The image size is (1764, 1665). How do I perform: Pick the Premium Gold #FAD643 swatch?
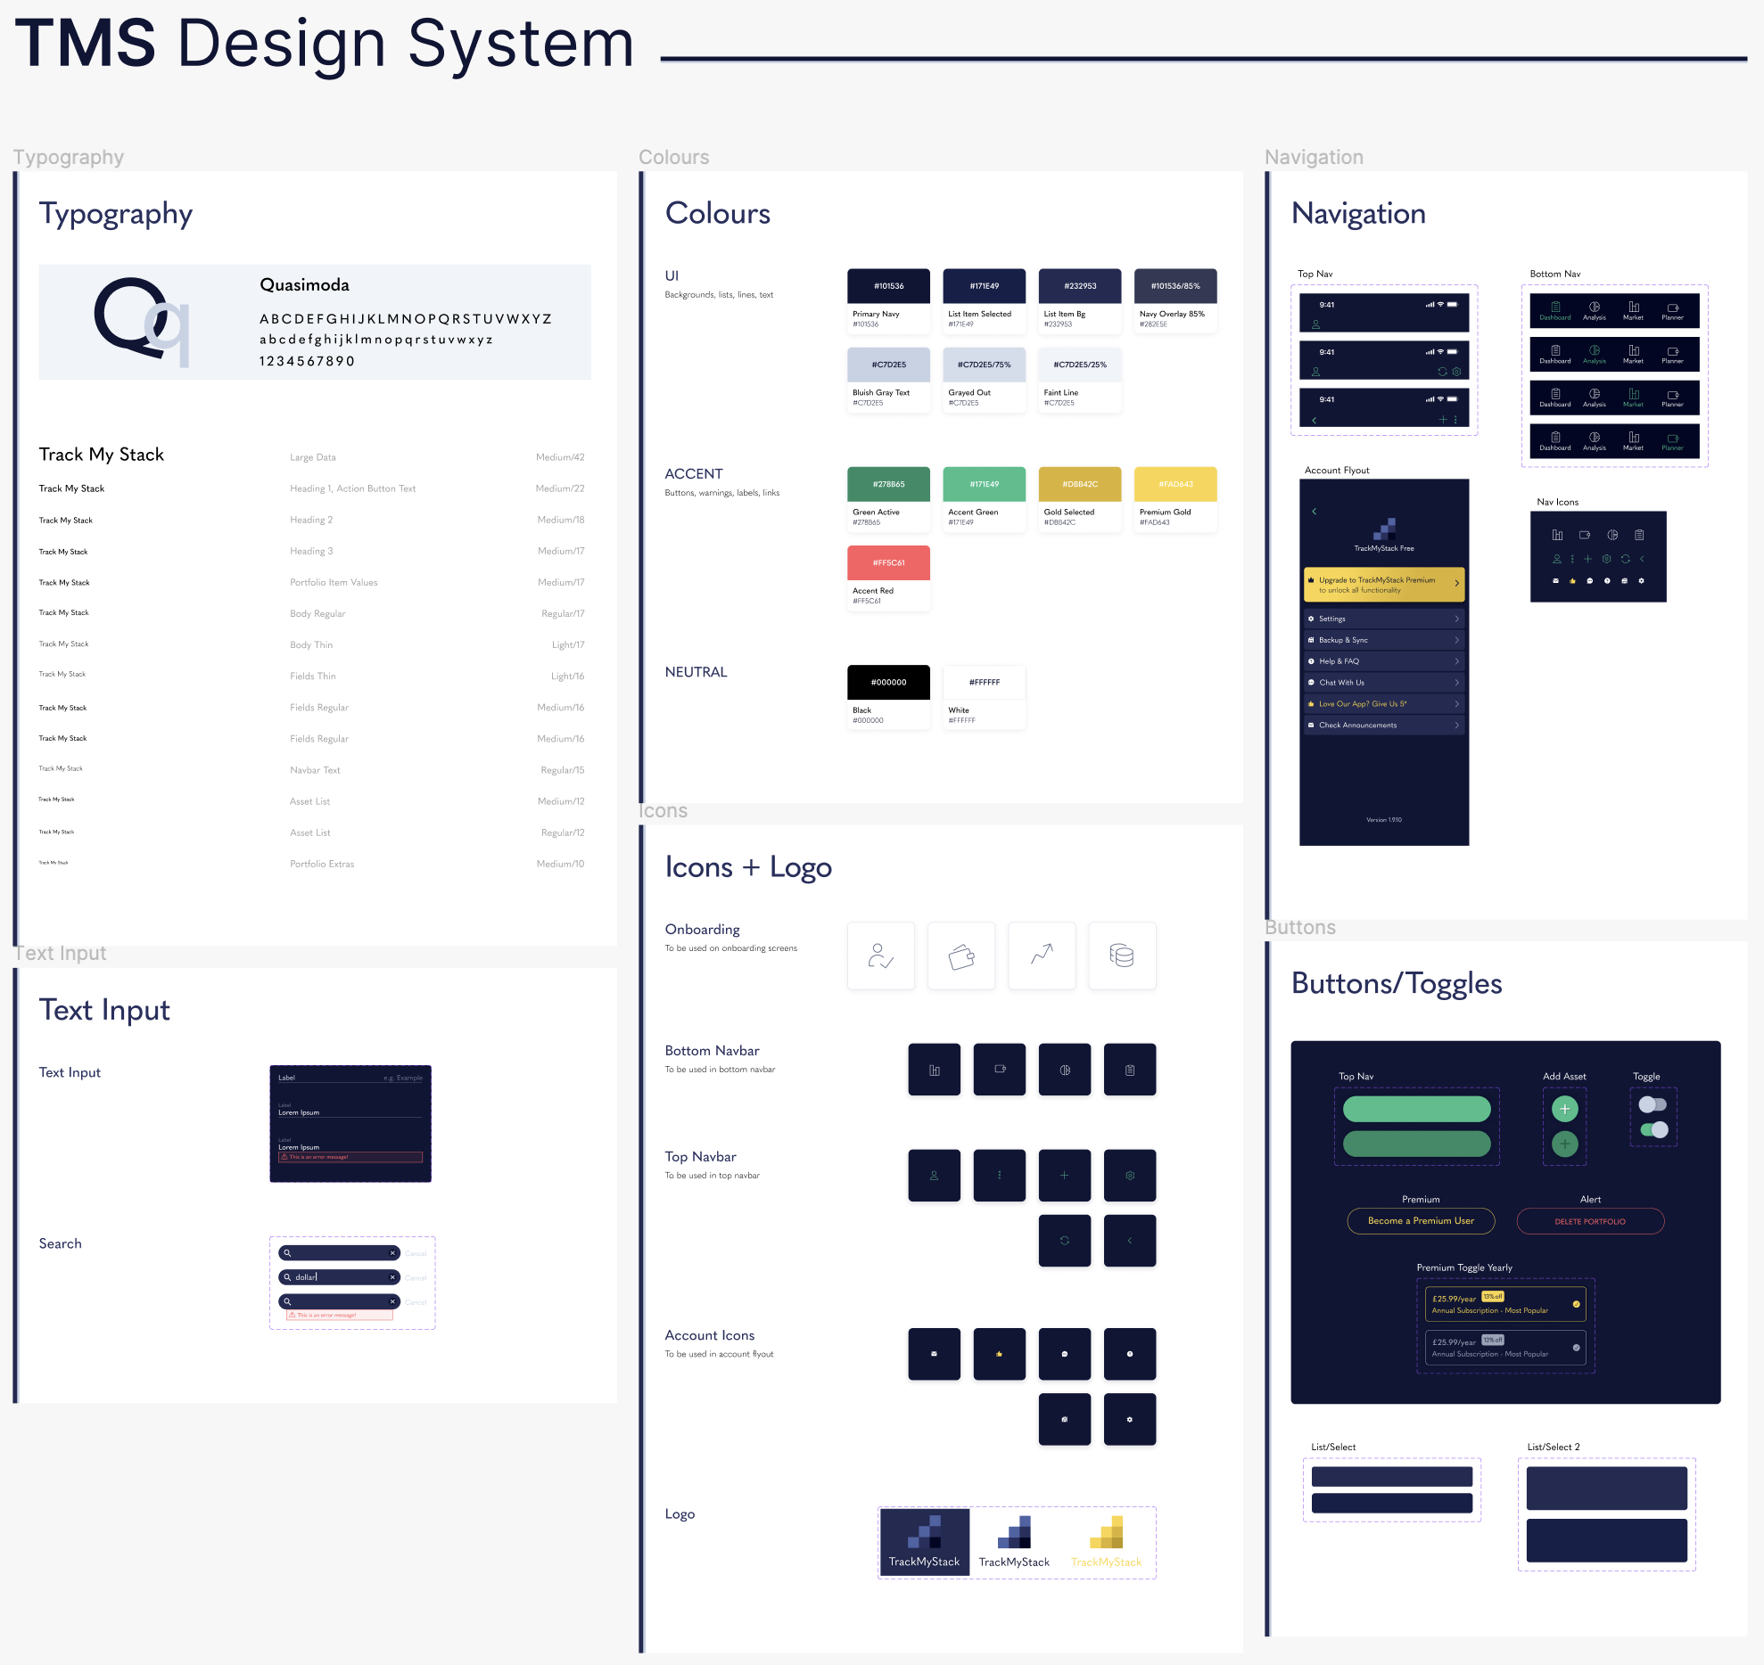[1175, 499]
